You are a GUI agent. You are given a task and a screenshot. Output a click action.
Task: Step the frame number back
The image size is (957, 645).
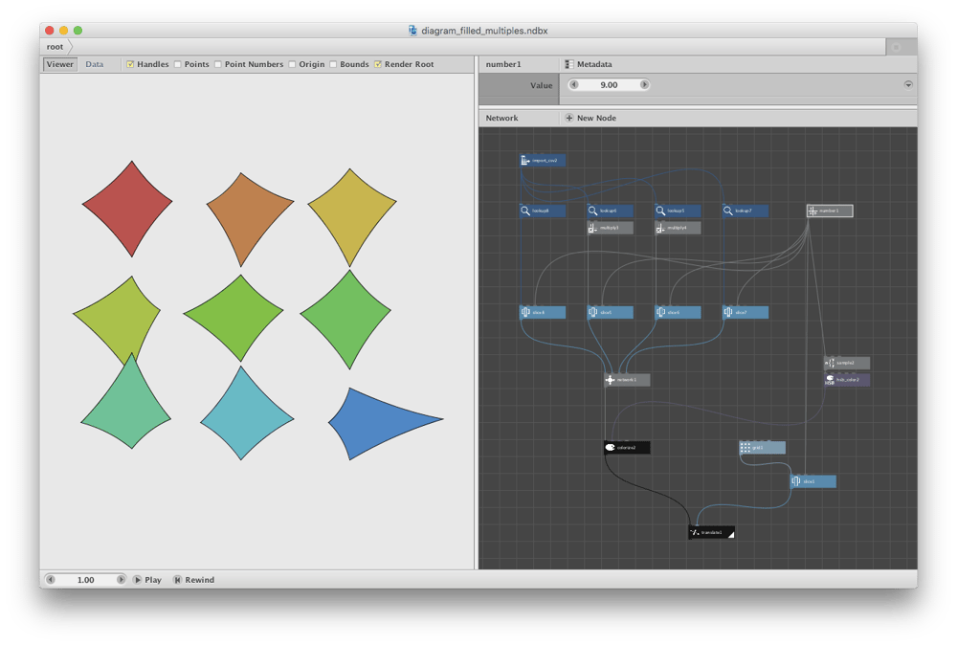pos(51,580)
